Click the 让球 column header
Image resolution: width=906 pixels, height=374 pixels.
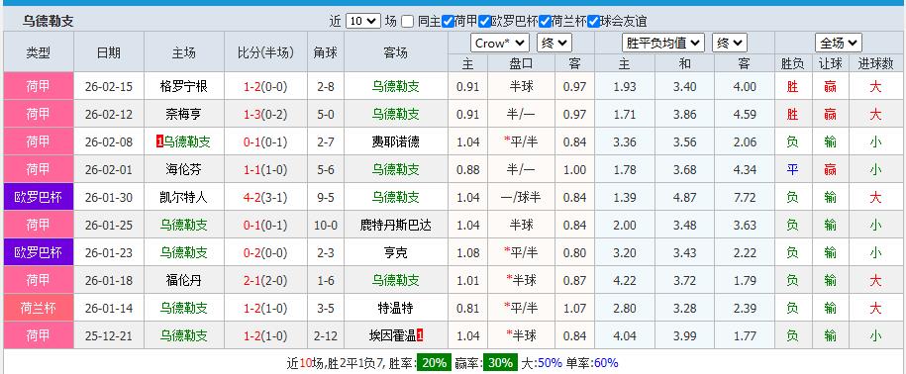831,63
